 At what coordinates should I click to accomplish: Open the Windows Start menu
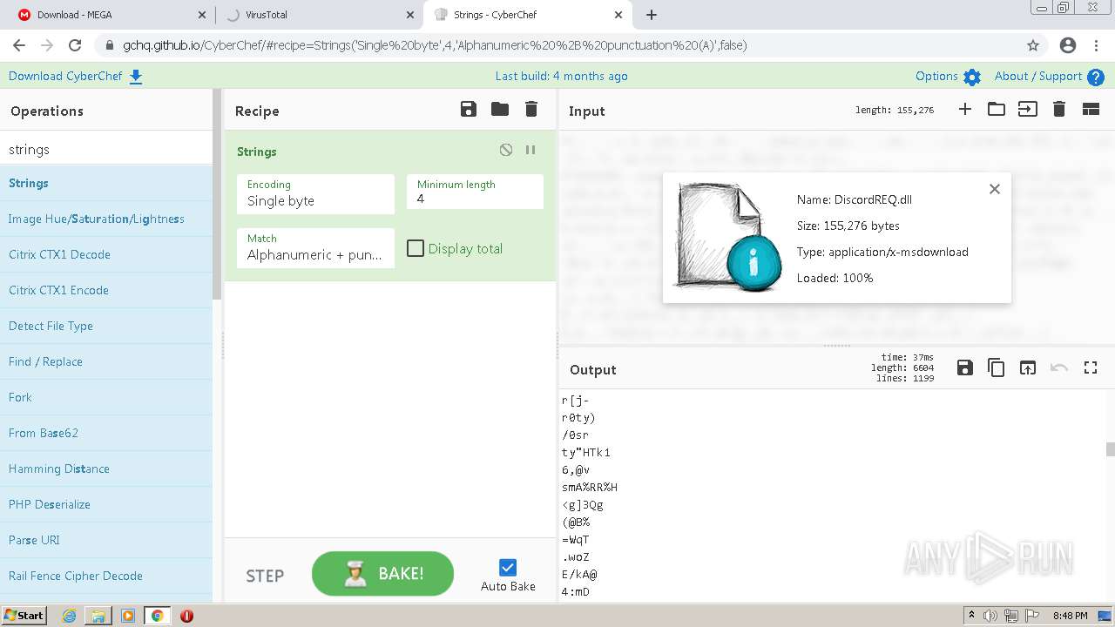coord(24,616)
